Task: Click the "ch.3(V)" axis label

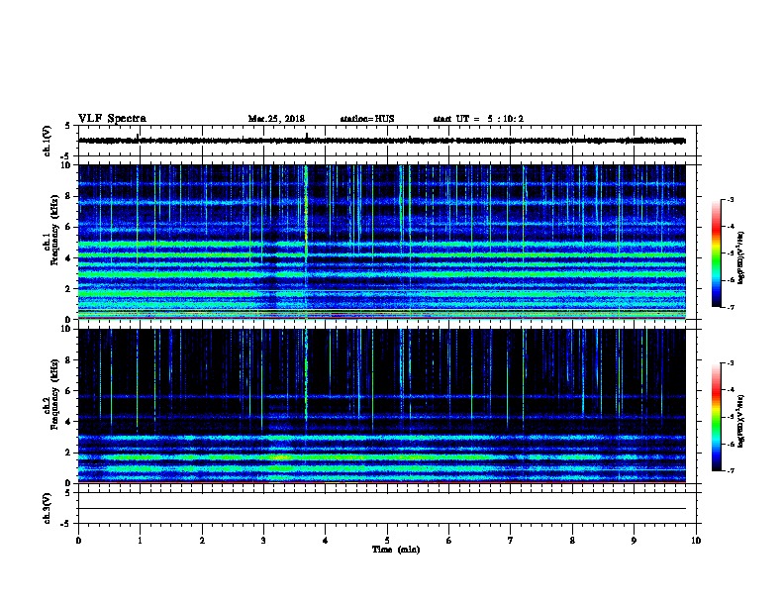Action: [47, 508]
